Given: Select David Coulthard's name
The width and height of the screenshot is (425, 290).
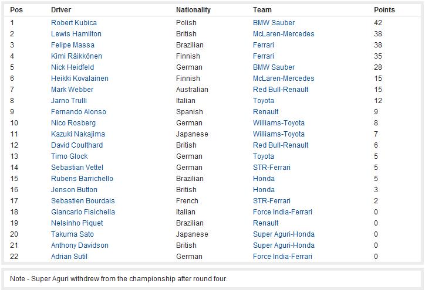Looking at the screenshot, I should [77, 145].
